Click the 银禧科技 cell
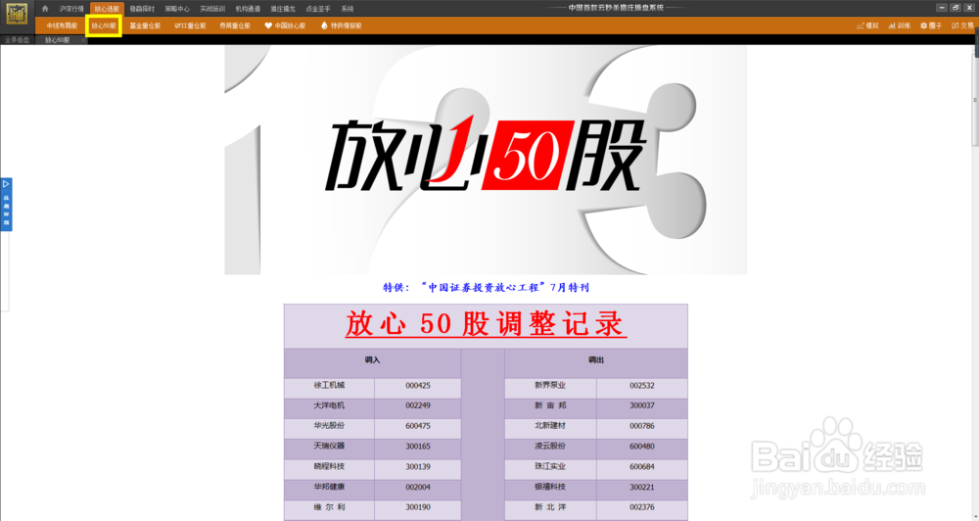This screenshot has width=979, height=521. (x=550, y=488)
